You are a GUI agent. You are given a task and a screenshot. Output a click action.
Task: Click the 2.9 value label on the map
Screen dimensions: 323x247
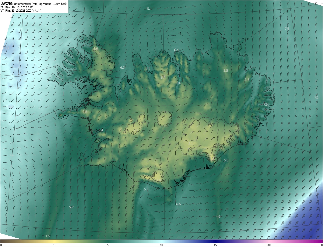coord(96,48)
